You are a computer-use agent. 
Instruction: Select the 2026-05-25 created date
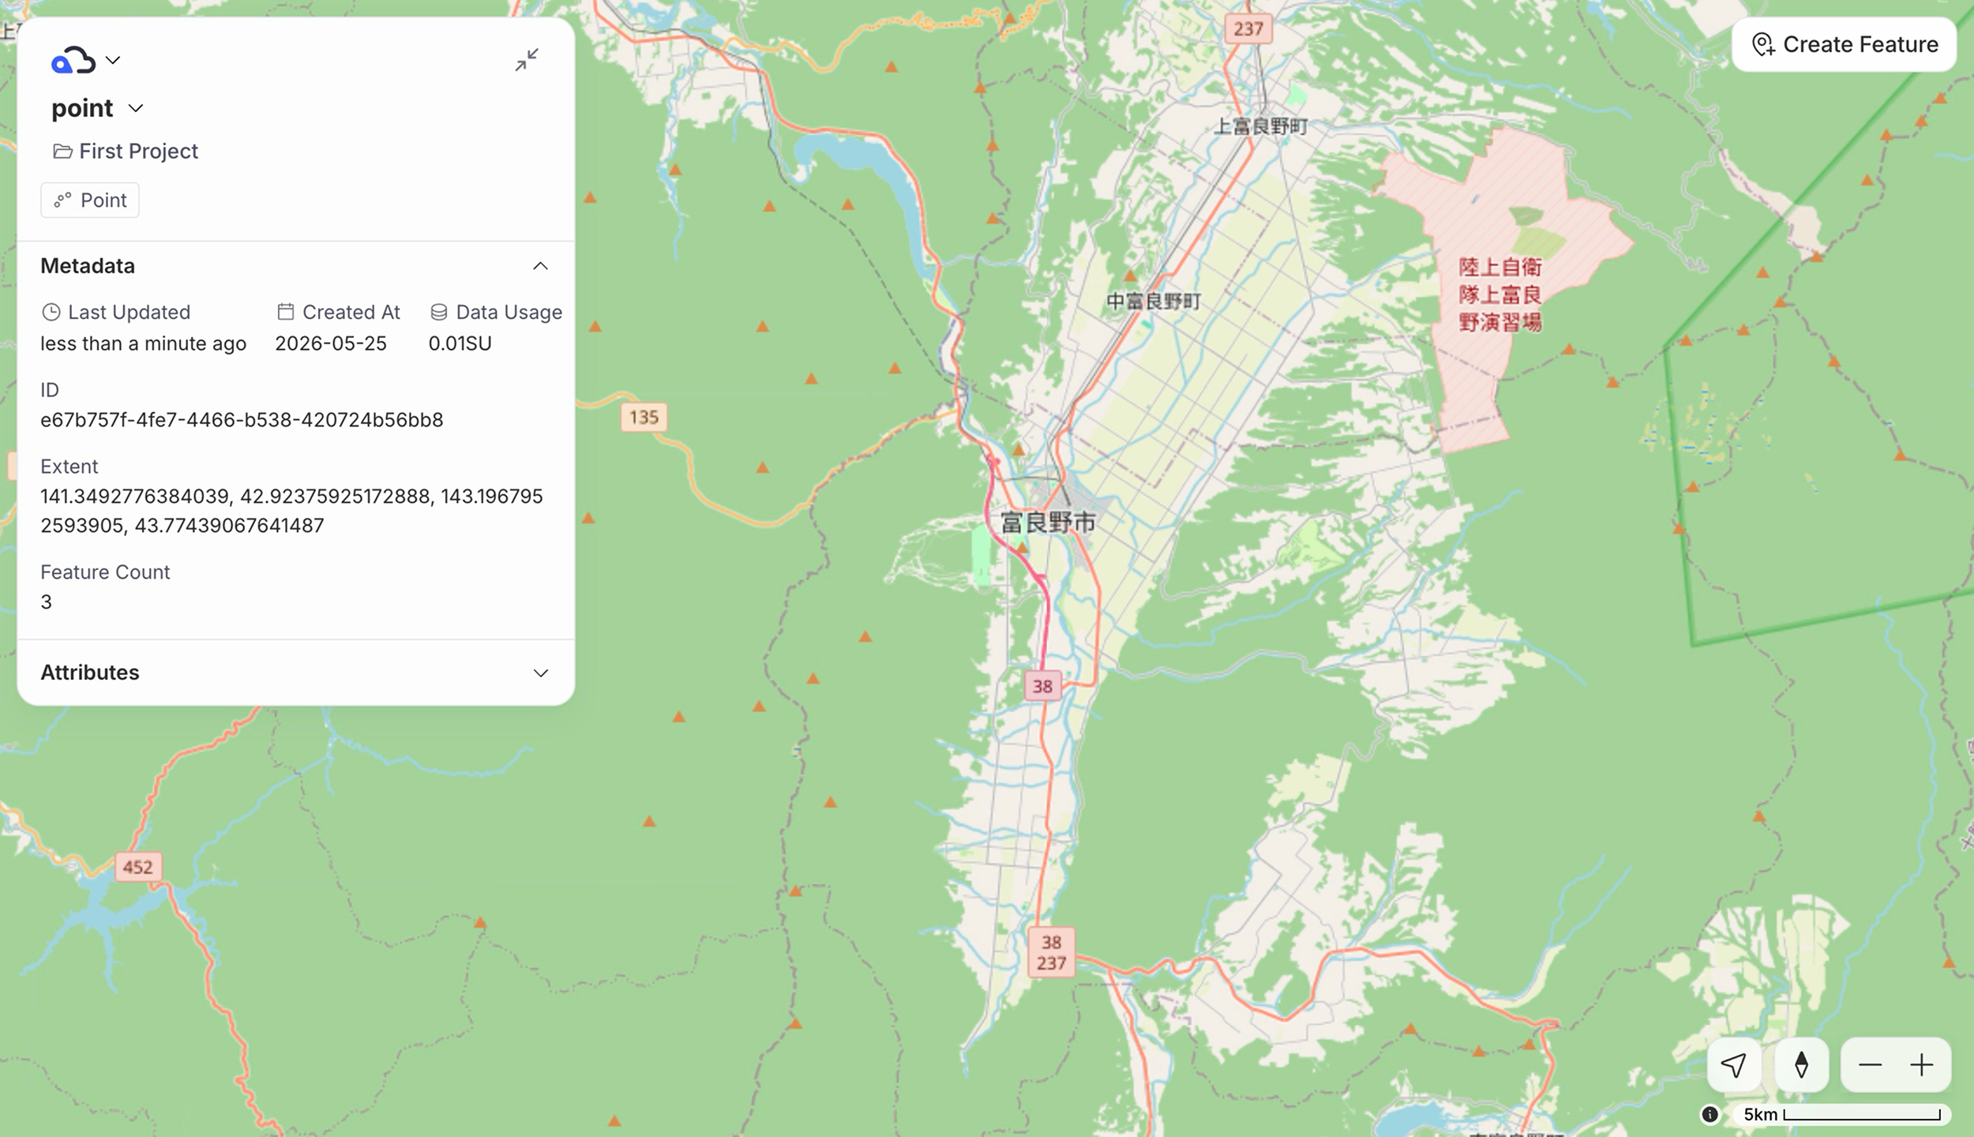coord(331,343)
